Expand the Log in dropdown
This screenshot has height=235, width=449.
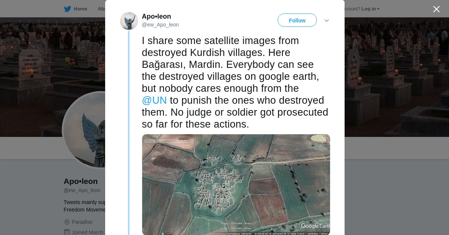pos(370,9)
